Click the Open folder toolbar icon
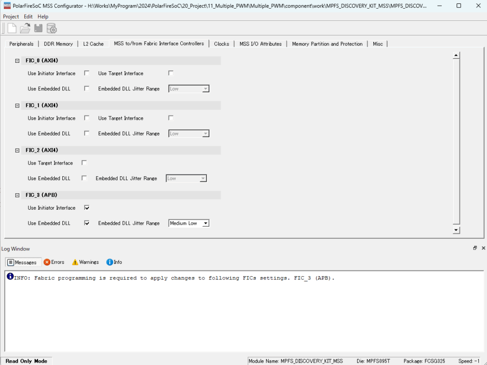 (x=25, y=29)
